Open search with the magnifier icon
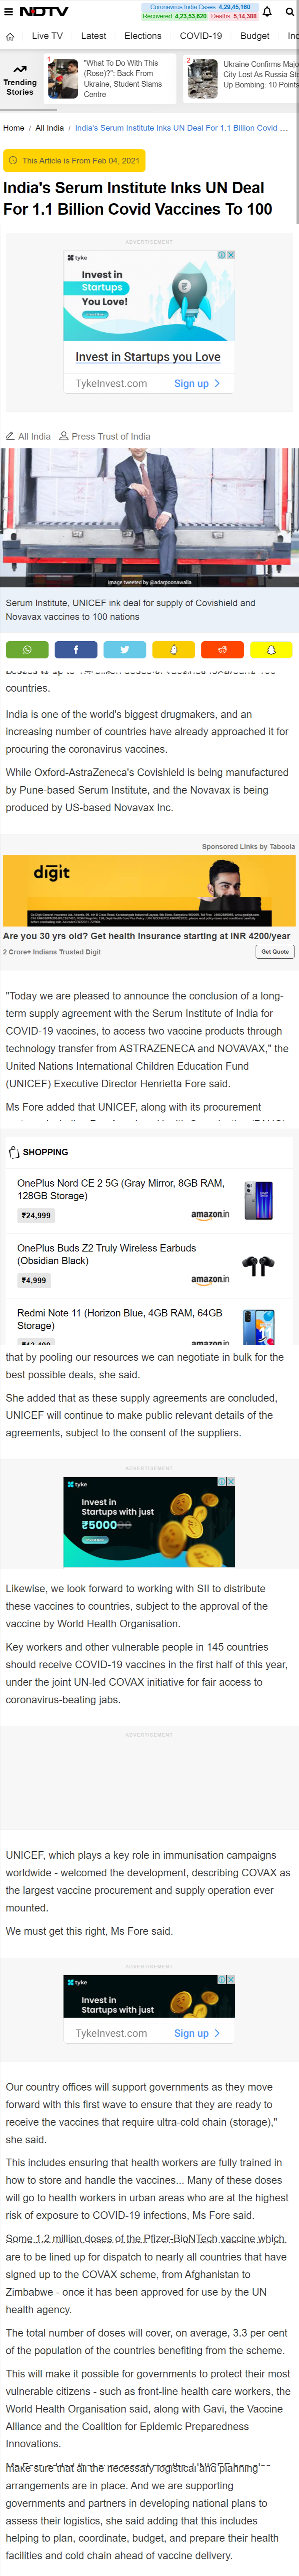 [x=289, y=12]
